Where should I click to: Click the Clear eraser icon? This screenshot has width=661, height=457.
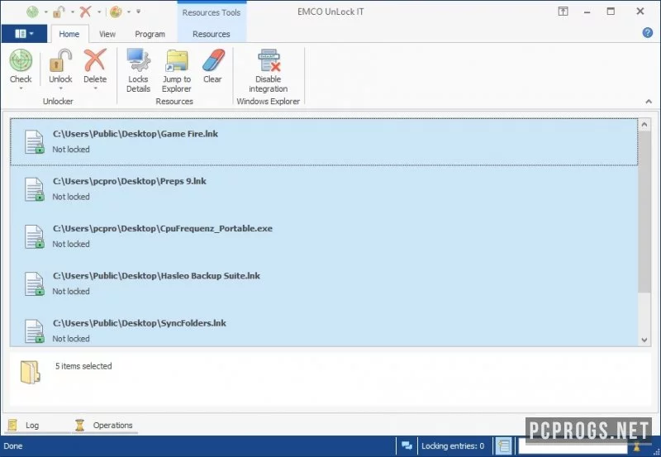pos(212,60)
